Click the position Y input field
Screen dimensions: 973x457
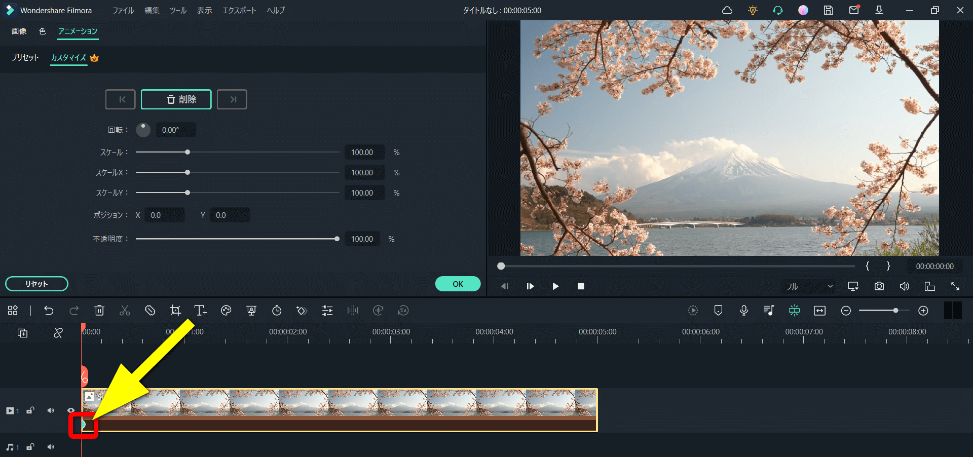coord(230,215)
